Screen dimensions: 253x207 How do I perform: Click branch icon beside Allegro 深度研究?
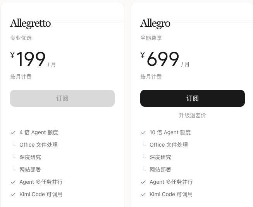[145, 156]
